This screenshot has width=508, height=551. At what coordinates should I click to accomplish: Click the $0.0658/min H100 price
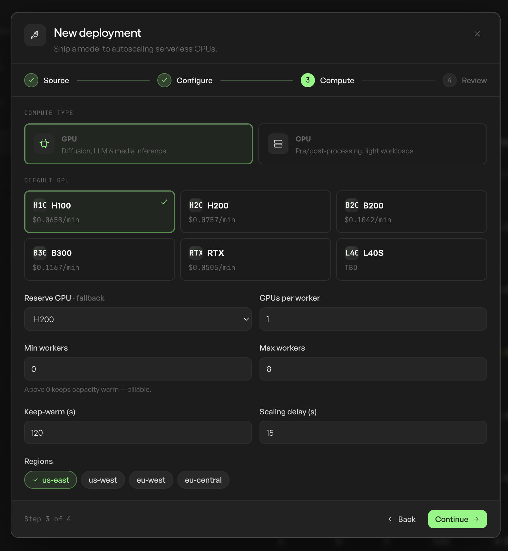pyautogui.click(x=56, y=220)
